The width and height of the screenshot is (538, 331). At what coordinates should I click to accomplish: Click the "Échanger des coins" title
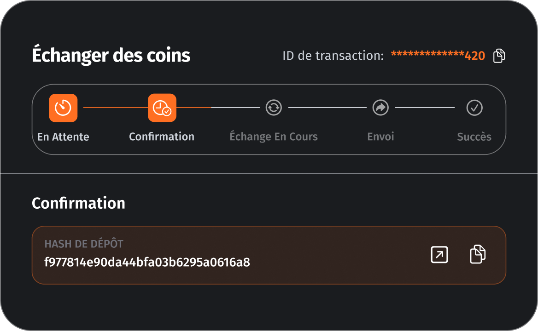[x=111, y=56]
